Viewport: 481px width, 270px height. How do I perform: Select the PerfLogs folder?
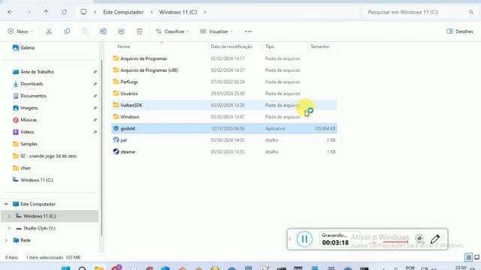pyautogui.click(x=224, y=82)
